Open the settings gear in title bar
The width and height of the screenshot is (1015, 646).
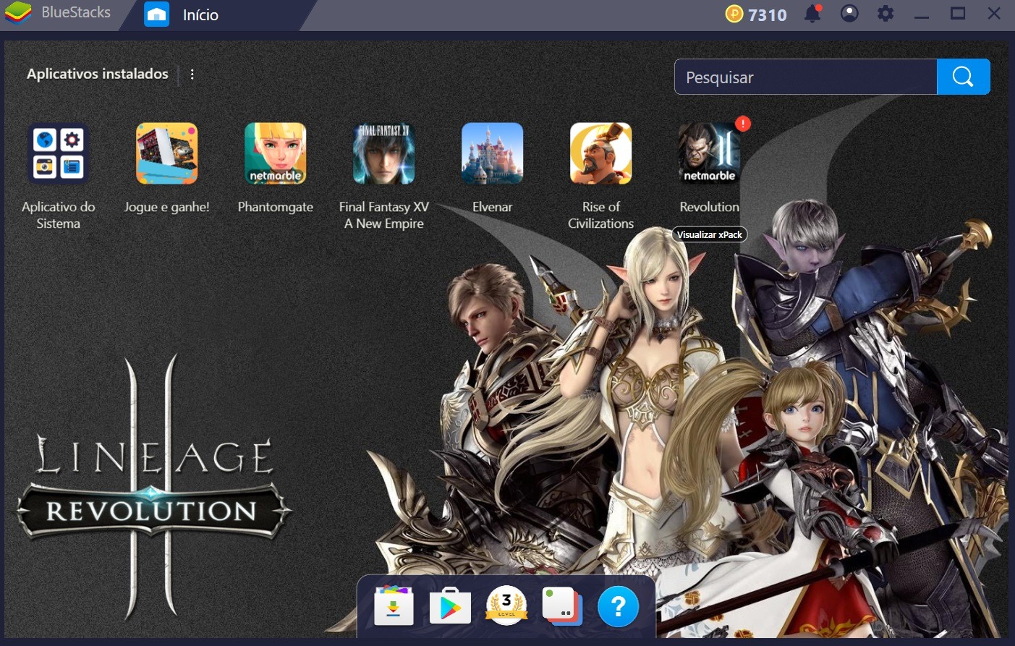[x=886, y=14]
